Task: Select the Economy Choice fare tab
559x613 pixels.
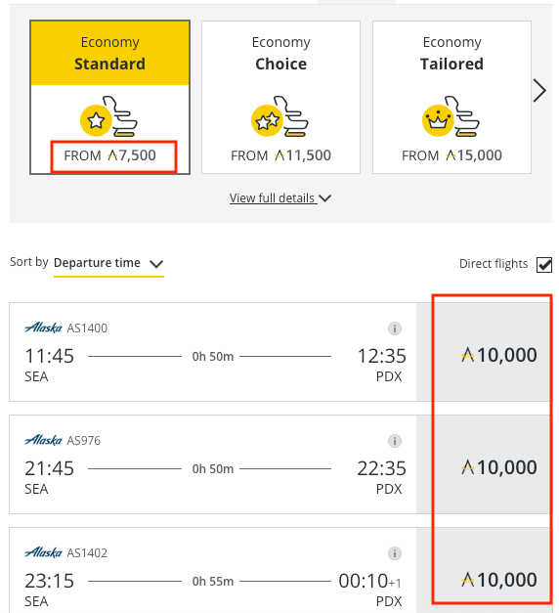Action: tap(280, 98)
